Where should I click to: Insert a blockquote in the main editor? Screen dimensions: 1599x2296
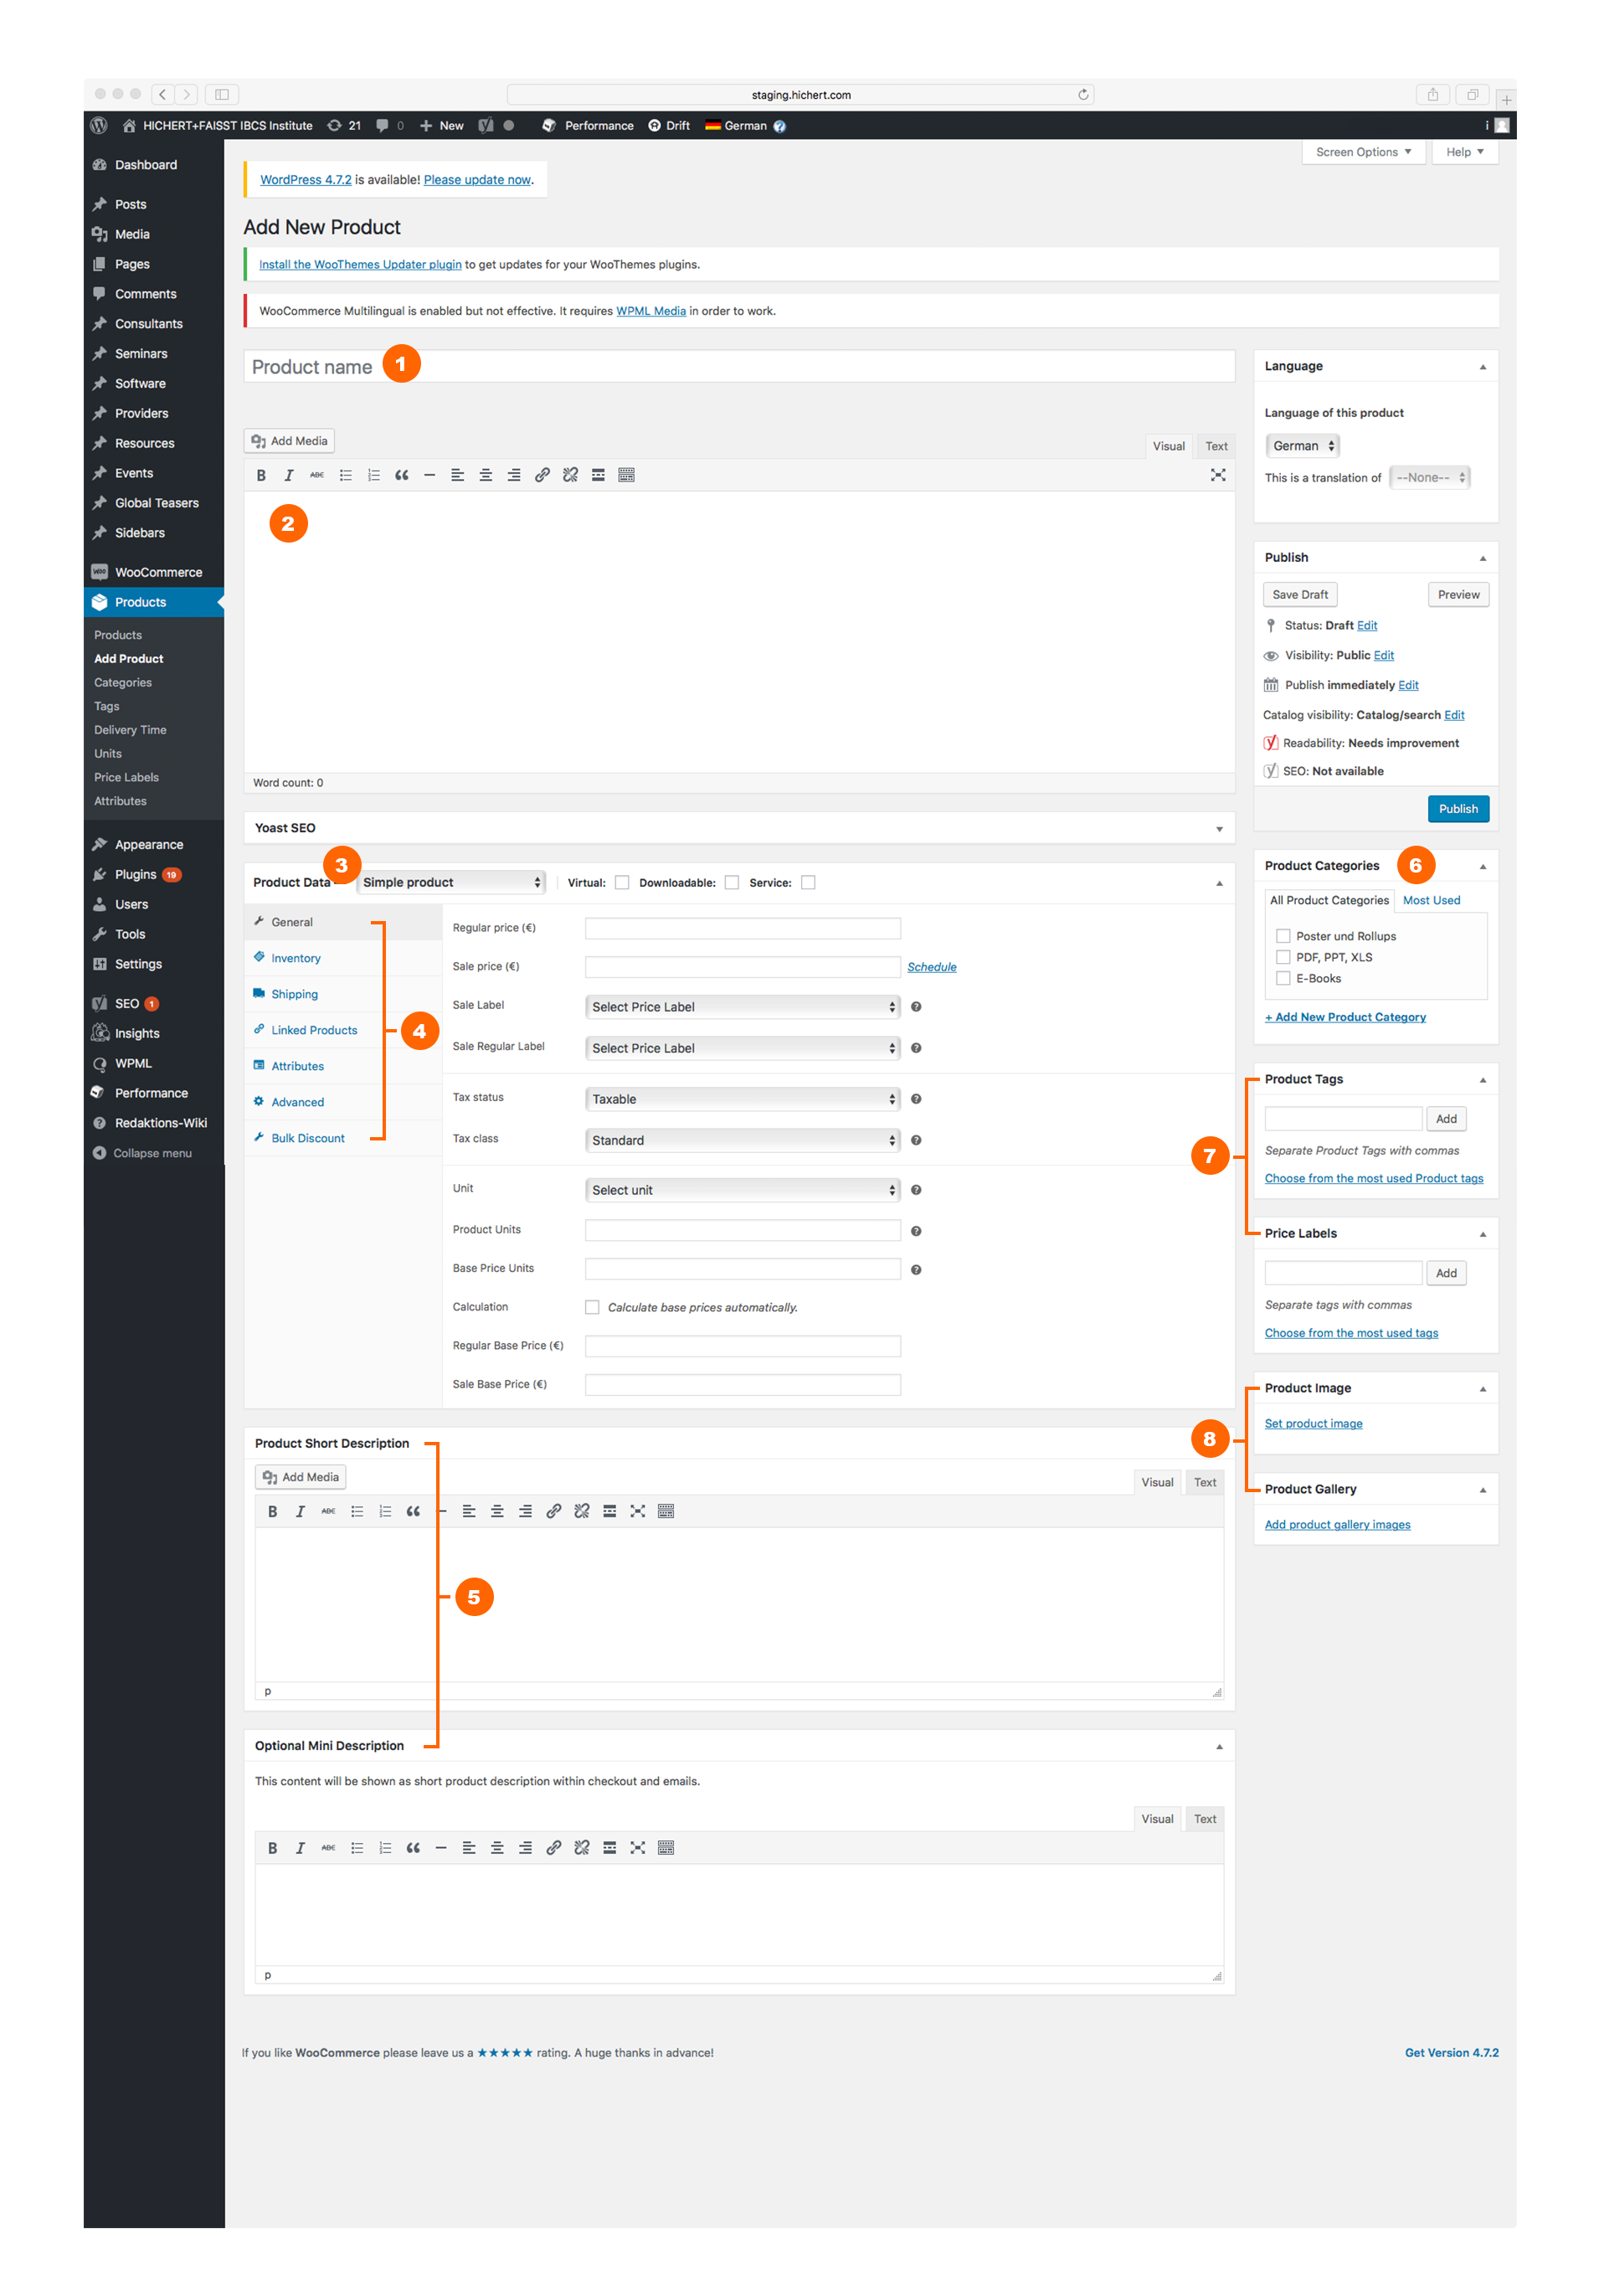401,476
